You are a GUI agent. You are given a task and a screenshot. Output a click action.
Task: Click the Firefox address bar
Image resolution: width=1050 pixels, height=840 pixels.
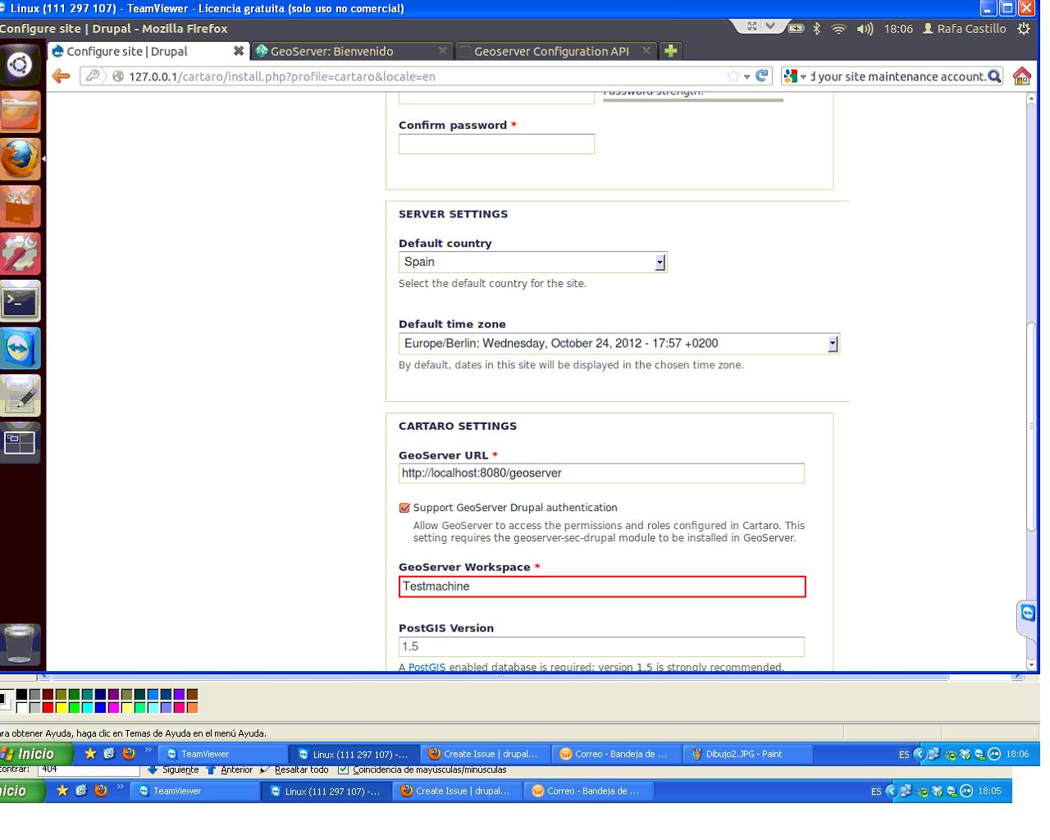(x=427, y=76)
